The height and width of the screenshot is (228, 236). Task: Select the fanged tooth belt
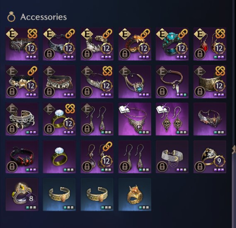point(59,81)
